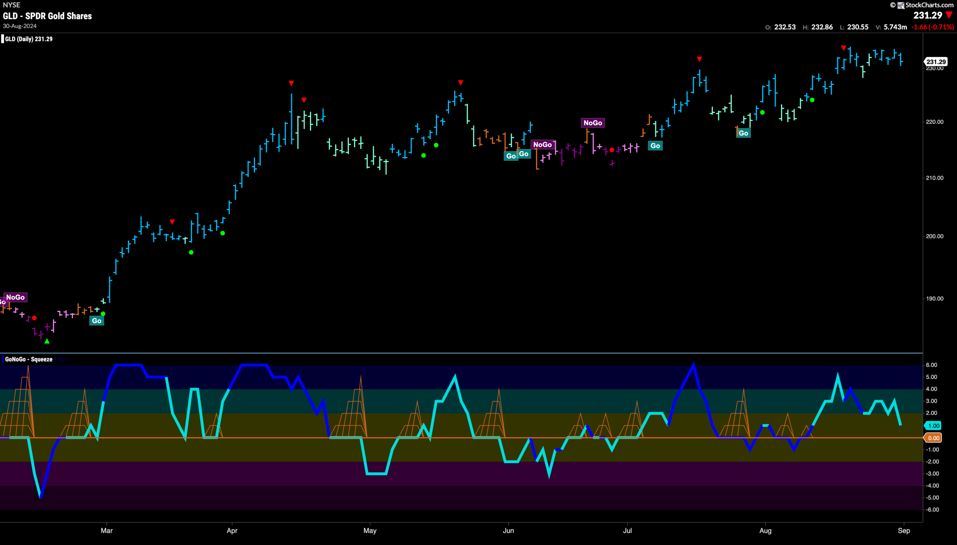Screen dimensions: 957x545
Task: Click the red triangle above late August high
Action: [x=843, y=48]
